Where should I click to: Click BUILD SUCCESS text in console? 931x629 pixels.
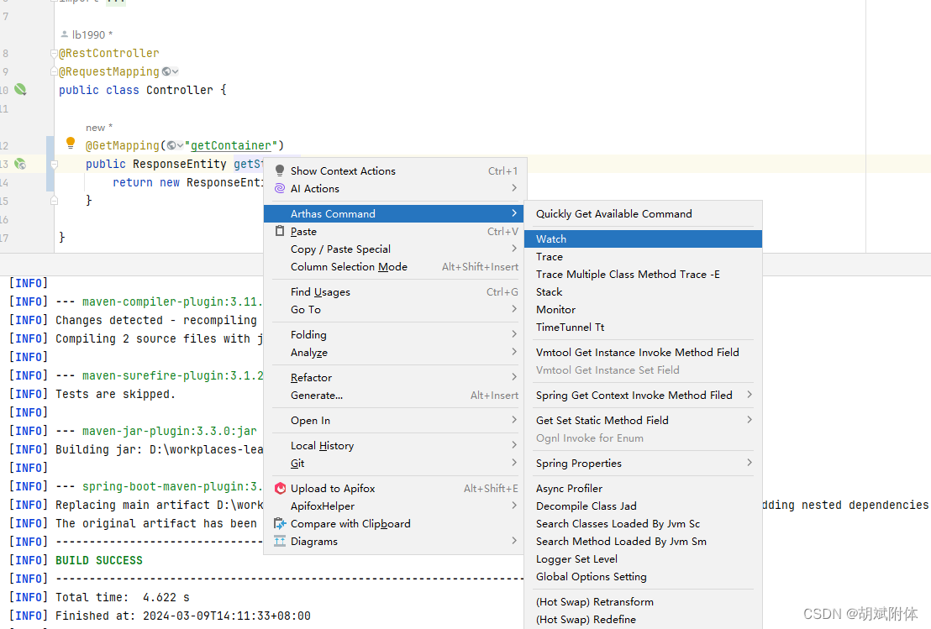[98, 560]
